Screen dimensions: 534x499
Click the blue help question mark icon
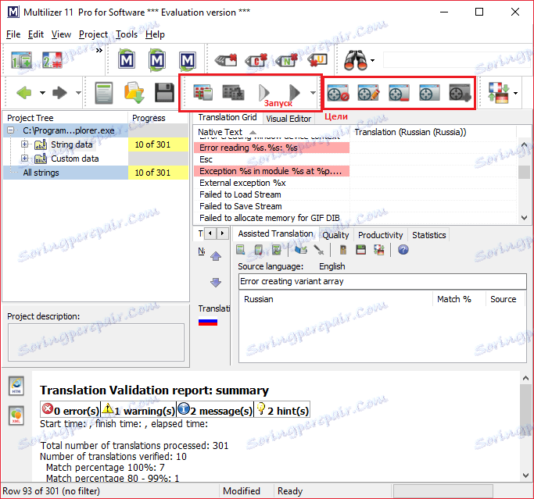pyautogui.click(x=403, y=250)
